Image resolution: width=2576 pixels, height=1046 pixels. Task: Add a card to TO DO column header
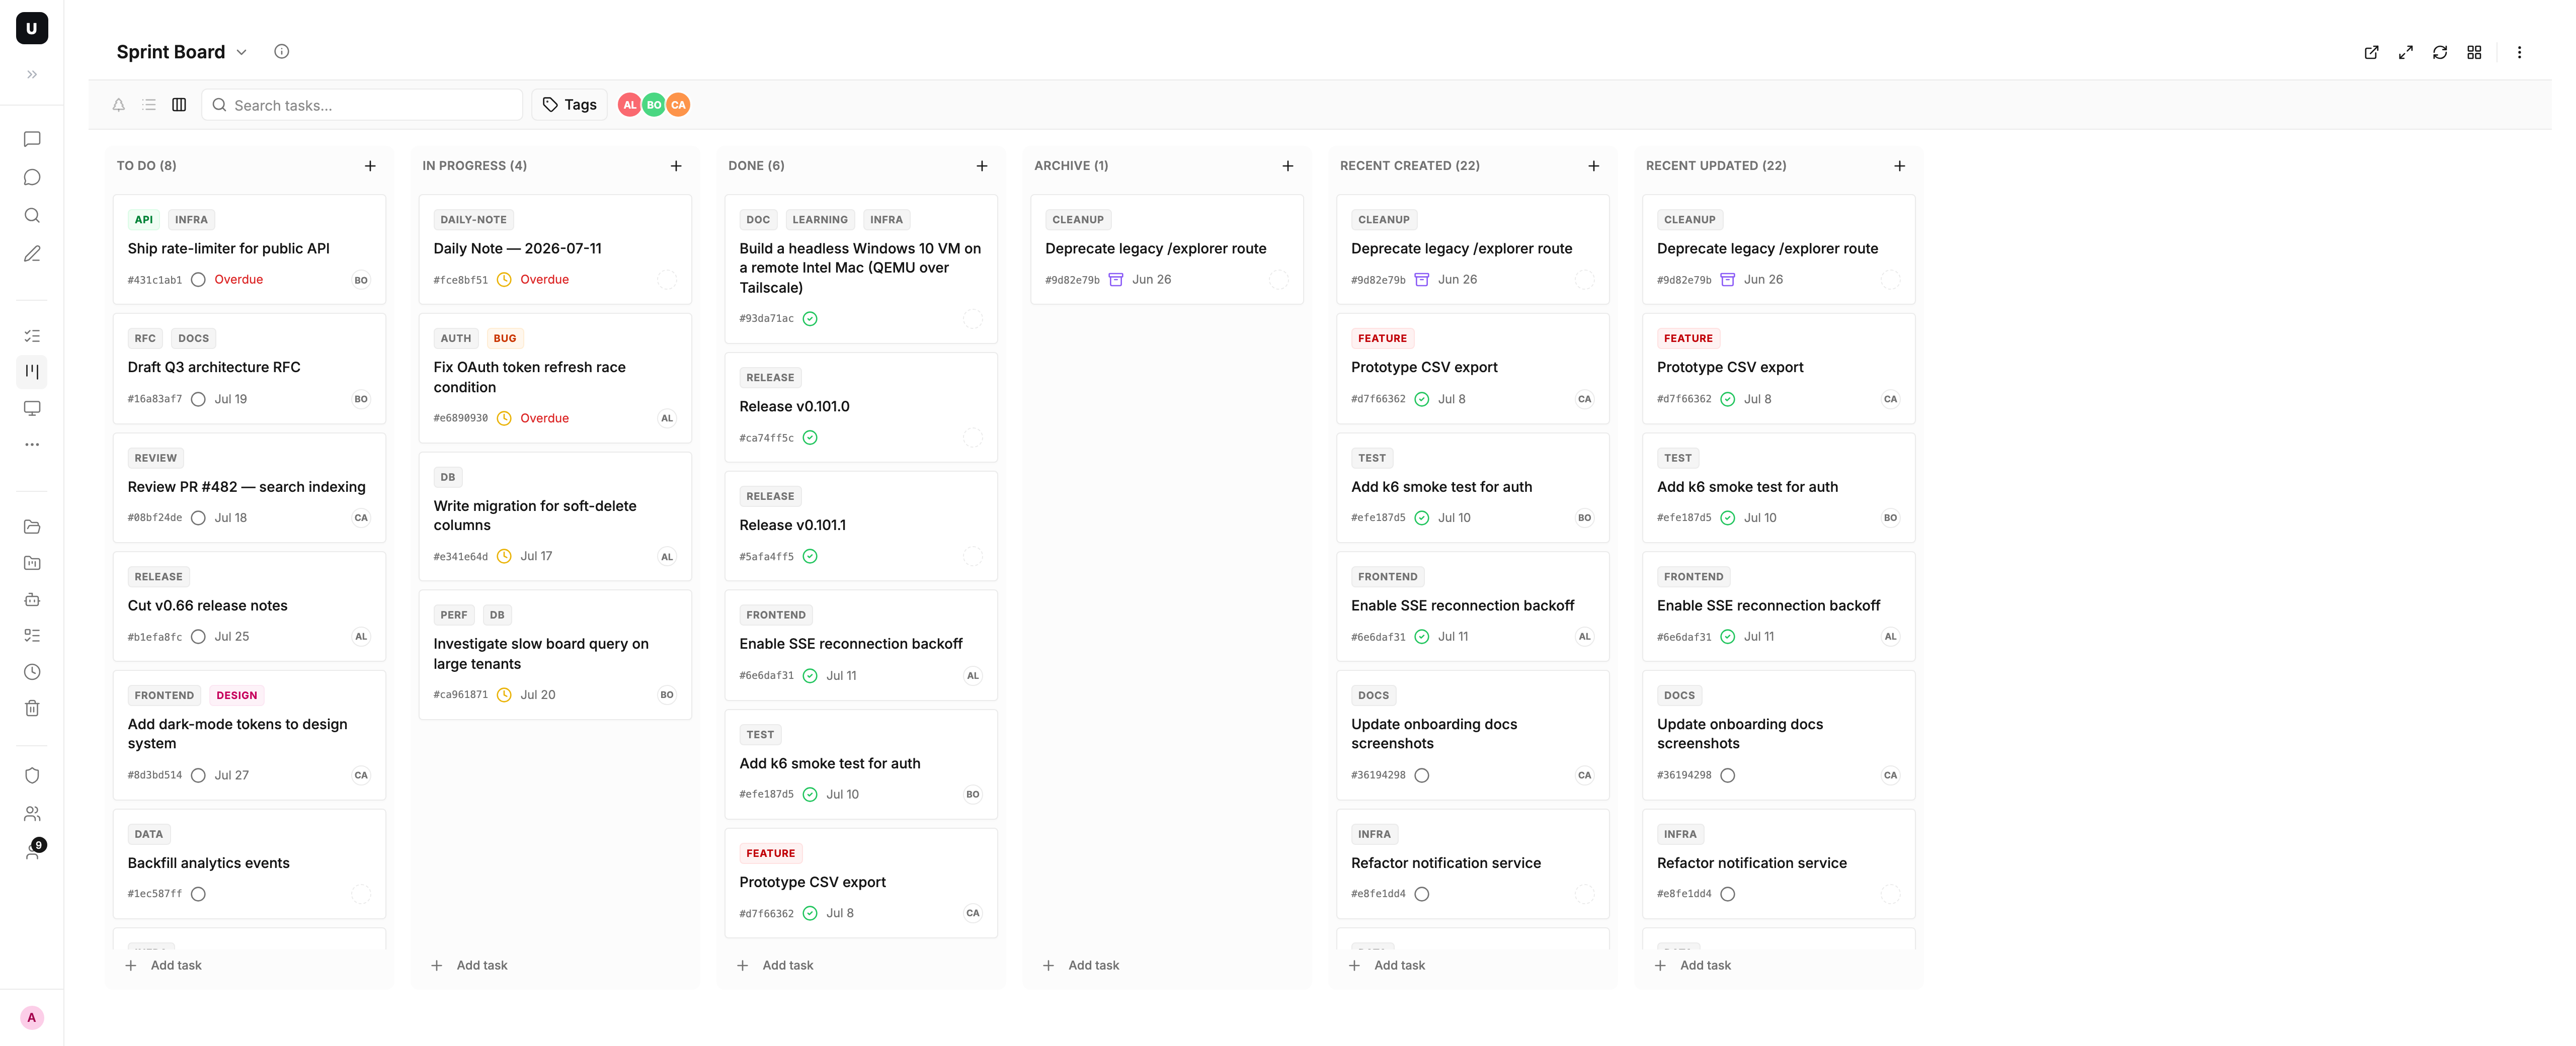pos(370,166)
